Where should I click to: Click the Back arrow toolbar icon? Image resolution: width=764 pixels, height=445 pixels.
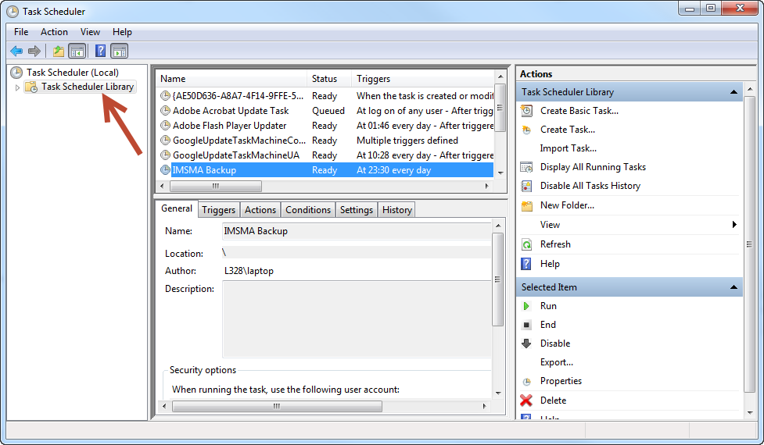(x=16, y=52)
